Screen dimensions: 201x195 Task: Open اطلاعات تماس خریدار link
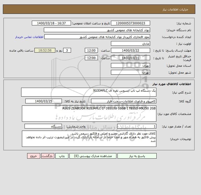coord(29,37)
